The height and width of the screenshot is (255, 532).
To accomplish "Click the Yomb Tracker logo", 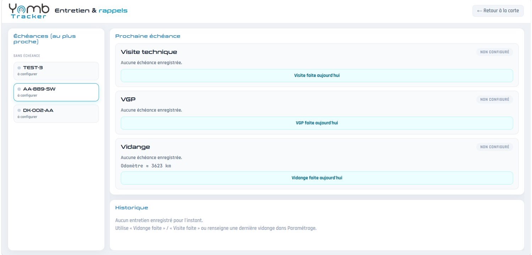I will point(29,11).
